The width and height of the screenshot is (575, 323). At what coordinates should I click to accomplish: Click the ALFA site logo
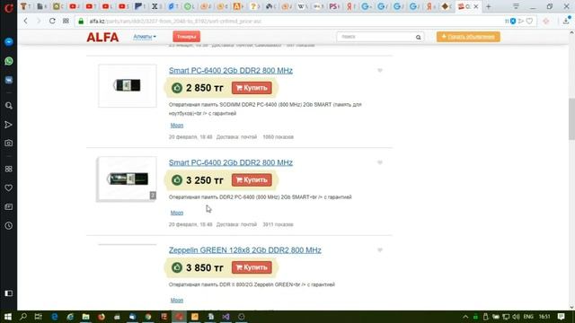pos(102,37)
